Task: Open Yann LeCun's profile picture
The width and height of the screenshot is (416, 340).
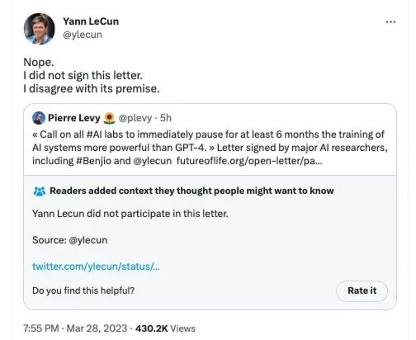Action: point(39,29)
